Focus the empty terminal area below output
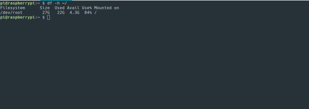The image size is (309, 109). [x=154, y=64]
